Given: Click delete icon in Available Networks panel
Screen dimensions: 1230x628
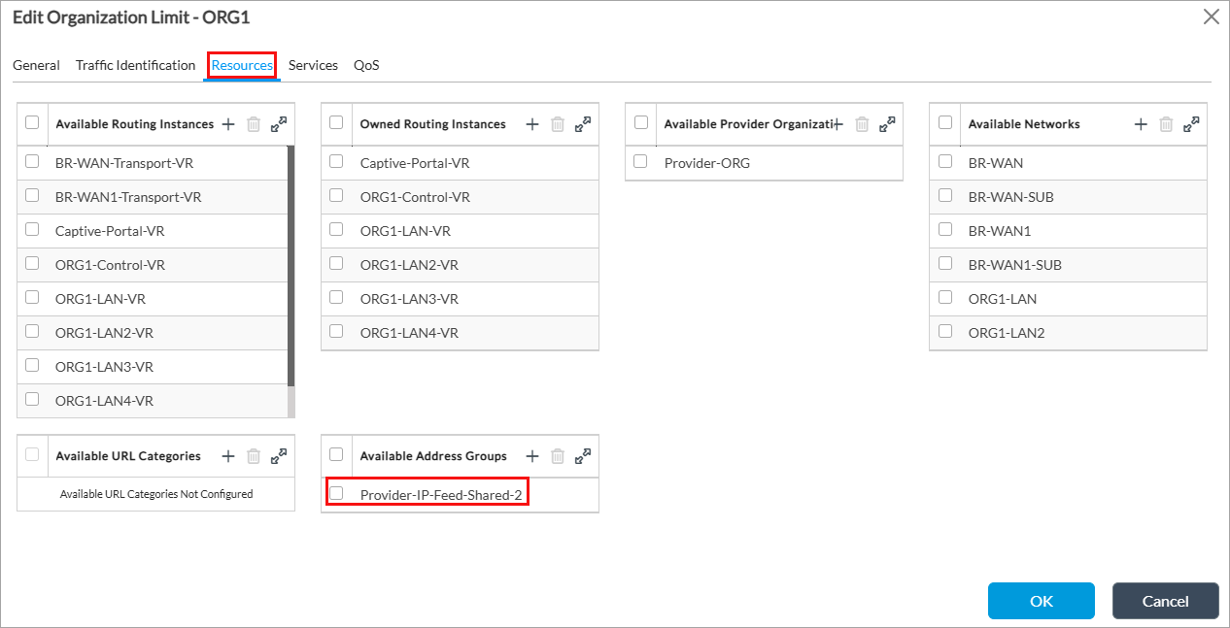Looking at the screenshot, I should click(1165, 124).
